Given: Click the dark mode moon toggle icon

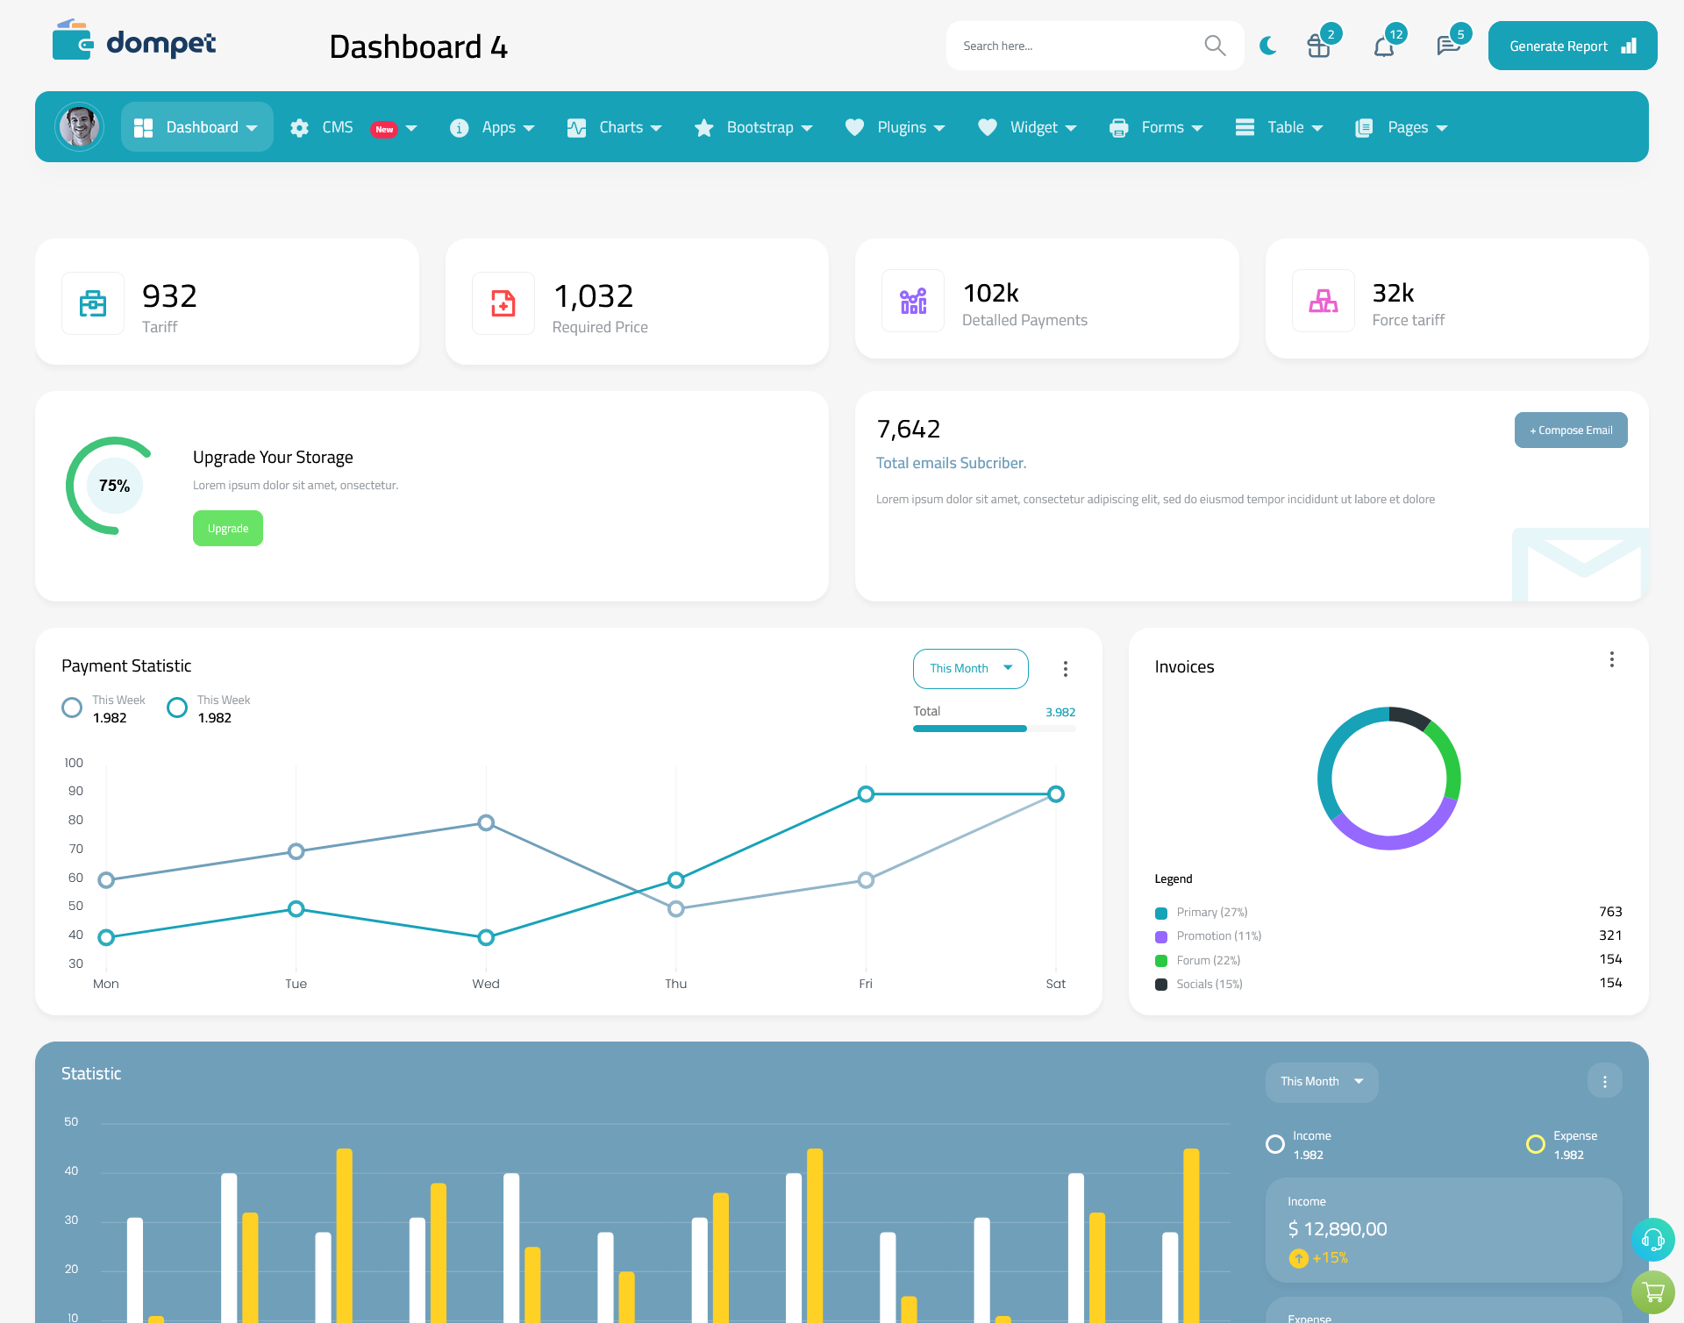Looking at the screenshot, I should click(x=1267, y=45).
